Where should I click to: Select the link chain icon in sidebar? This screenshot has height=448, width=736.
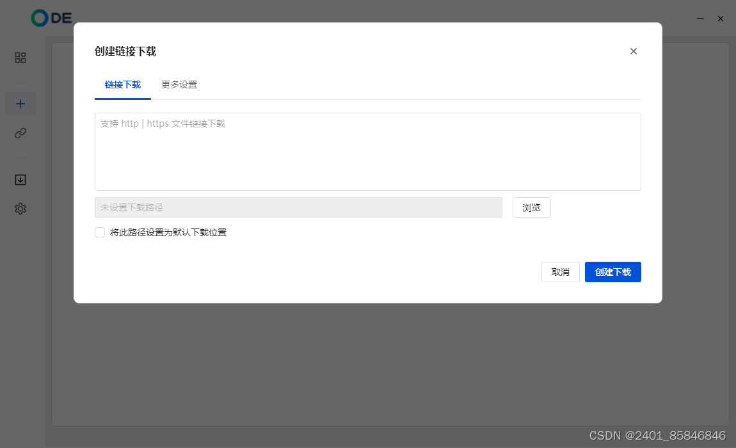point(20,133)
